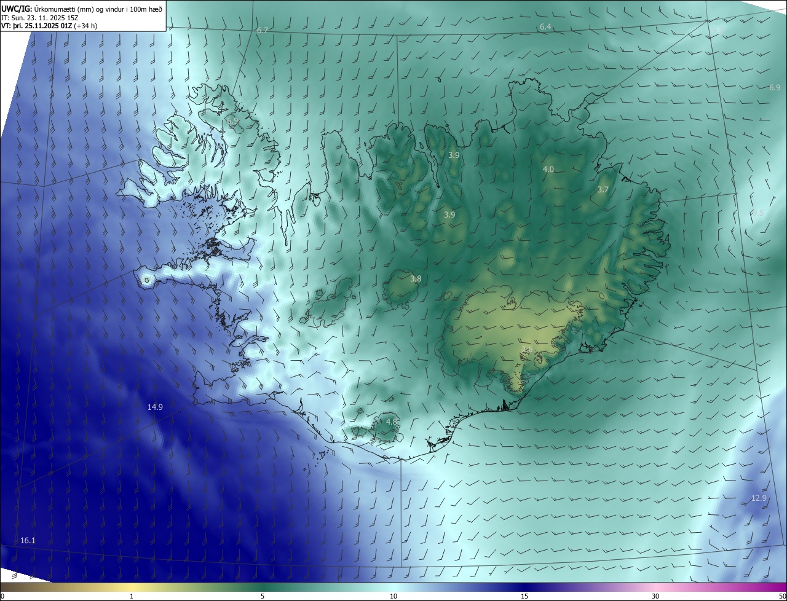
Task: Click the 2.6 value label on the glacier
Action: click(527, 349)
